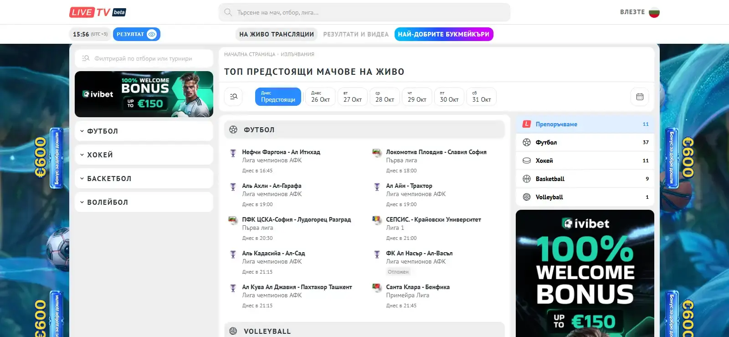Viewport: 729px width, 337px height.
Task: Click trophy icon beside Аль Кадасийа match
Action: (233, 254)
